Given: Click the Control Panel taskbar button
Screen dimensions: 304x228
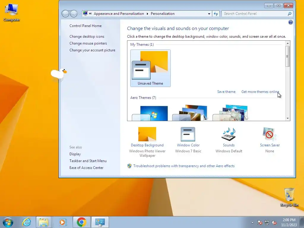Looking at the screenshot, I should coord(100,222).
